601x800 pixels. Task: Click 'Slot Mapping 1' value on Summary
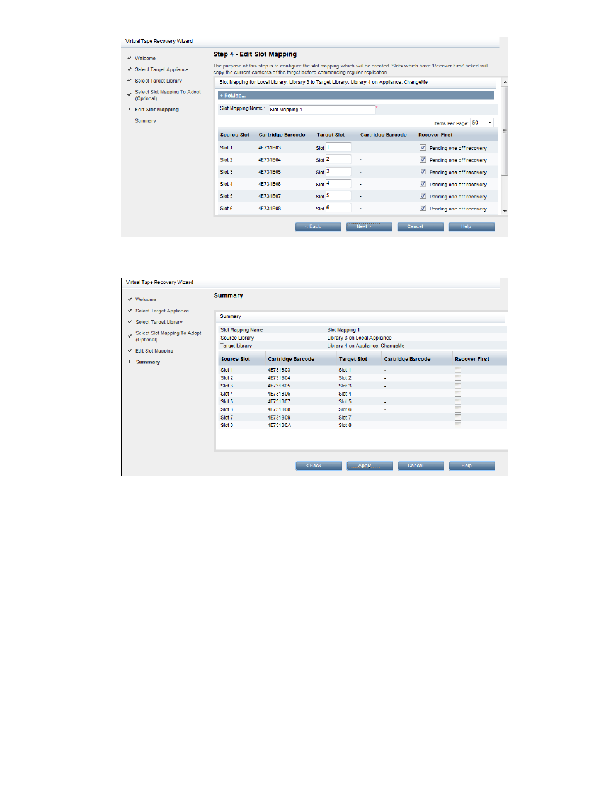tap(343, 330)
